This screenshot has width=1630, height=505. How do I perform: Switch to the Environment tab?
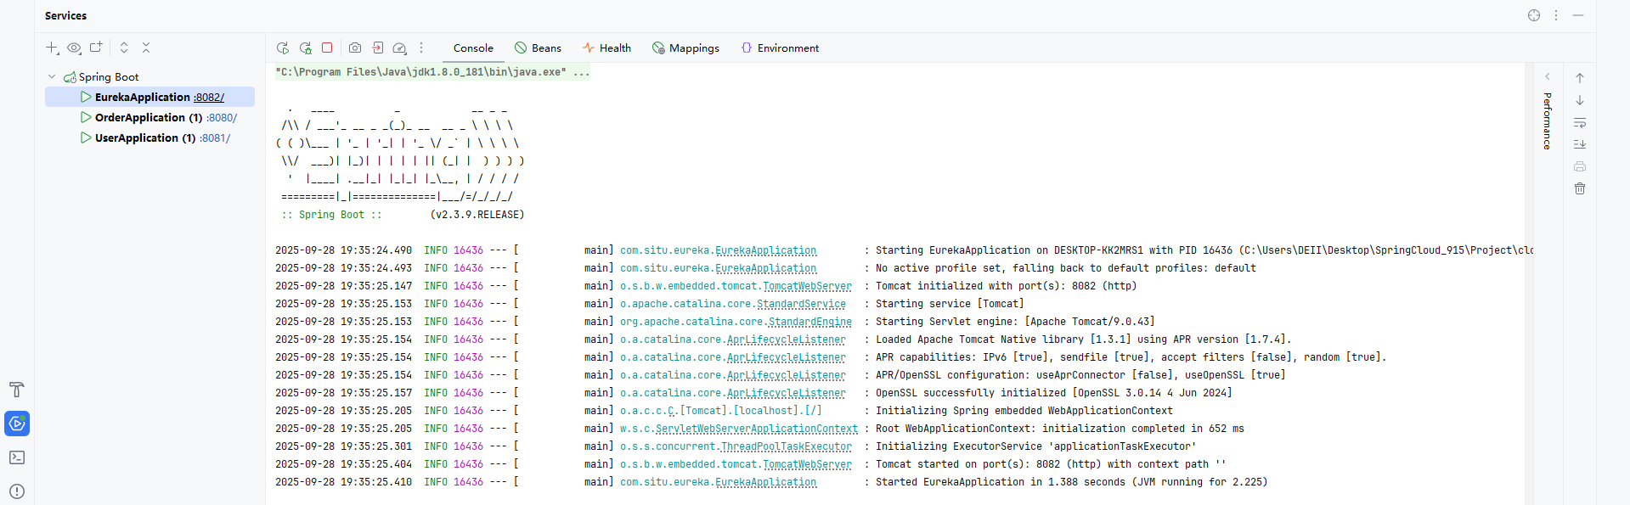780,48
